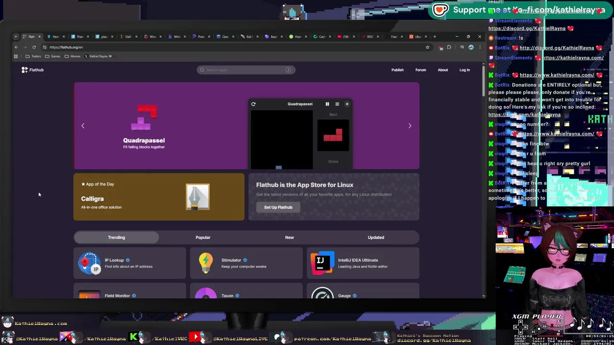Show next carousel slide
Screen dimensions: 614x345
(410, 126)
